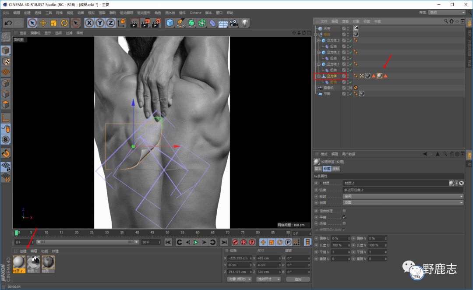Toggle the X axis lock
This screenshot has width=473, height=290.
coord(89,23)
